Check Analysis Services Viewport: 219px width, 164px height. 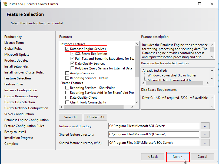(67, 73)
